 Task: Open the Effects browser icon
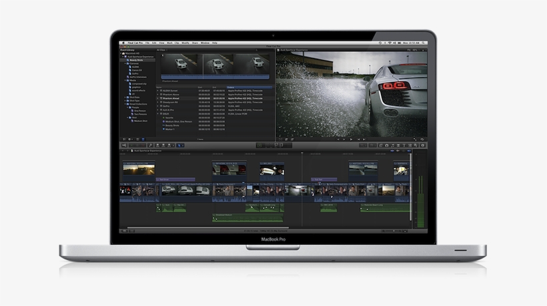381,145
